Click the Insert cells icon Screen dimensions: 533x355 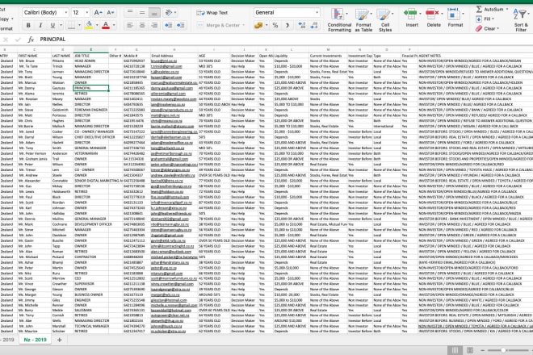(x=410, y=14)
